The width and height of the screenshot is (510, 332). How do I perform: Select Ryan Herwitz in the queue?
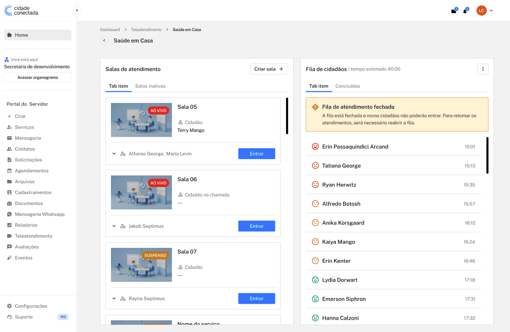pos(393,185)
